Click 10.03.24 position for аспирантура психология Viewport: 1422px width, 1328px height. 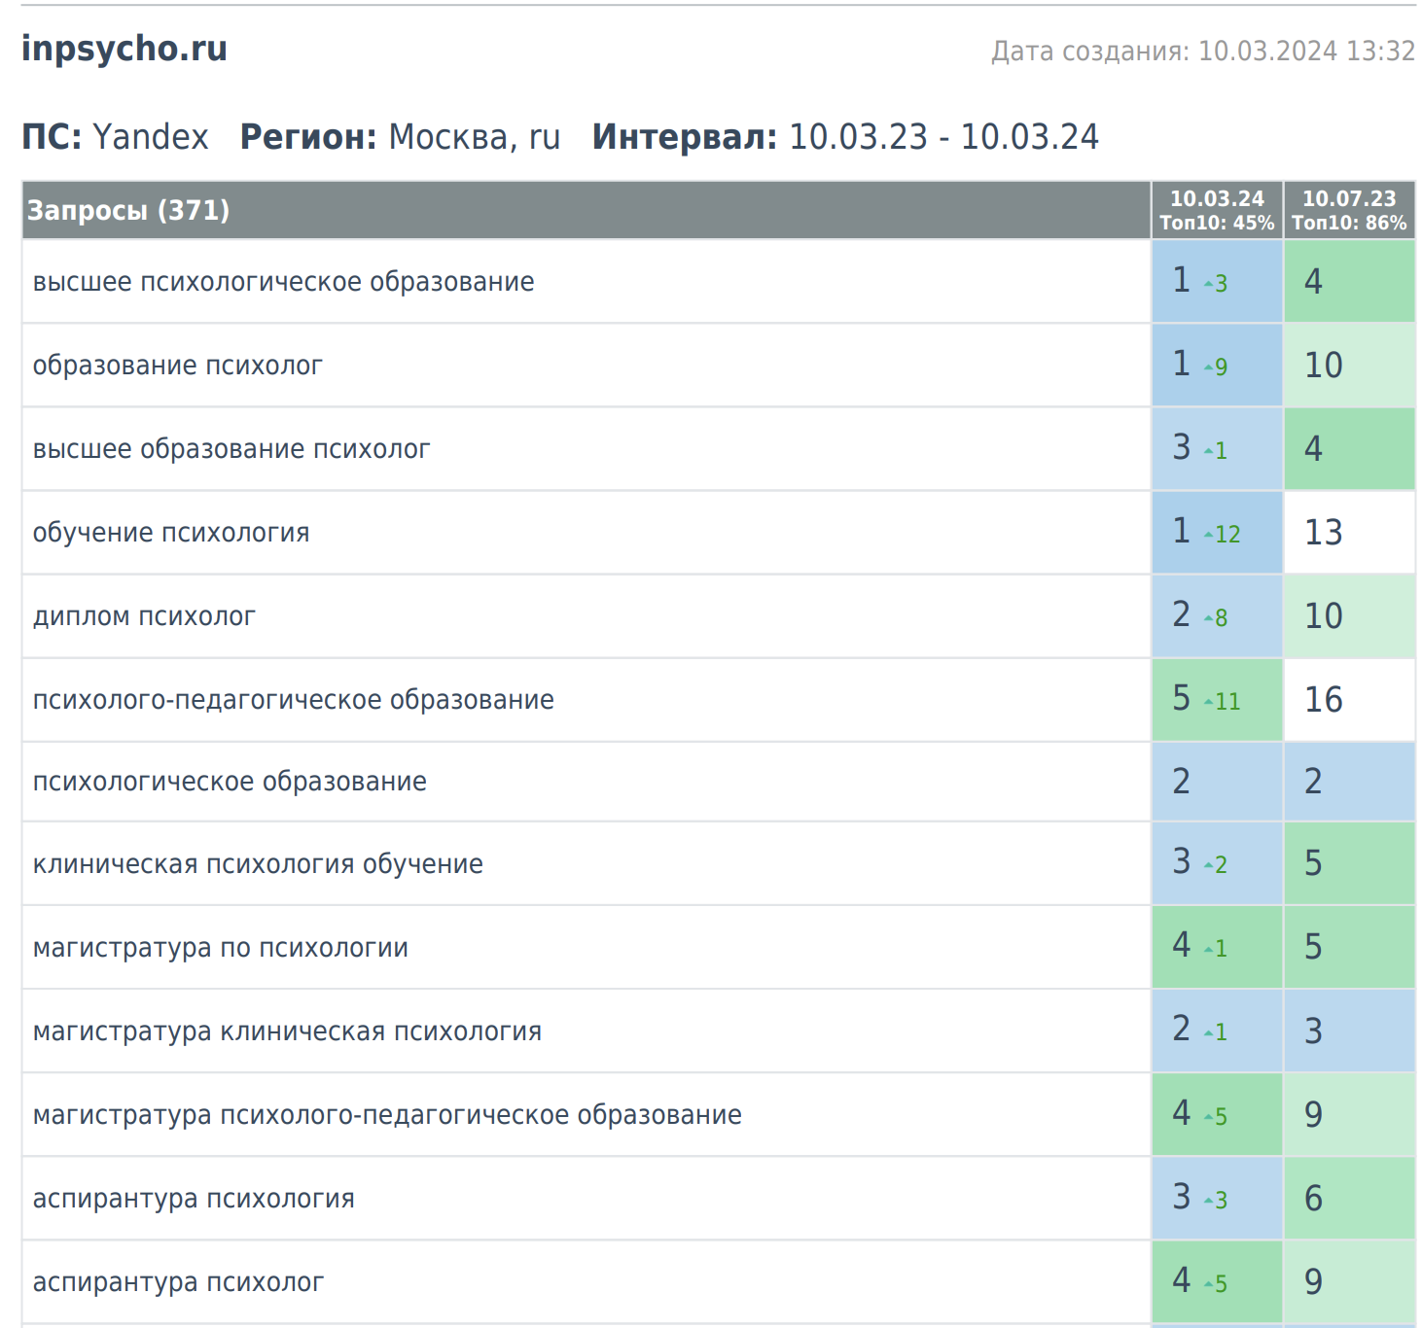[x=1217, y=1199]
